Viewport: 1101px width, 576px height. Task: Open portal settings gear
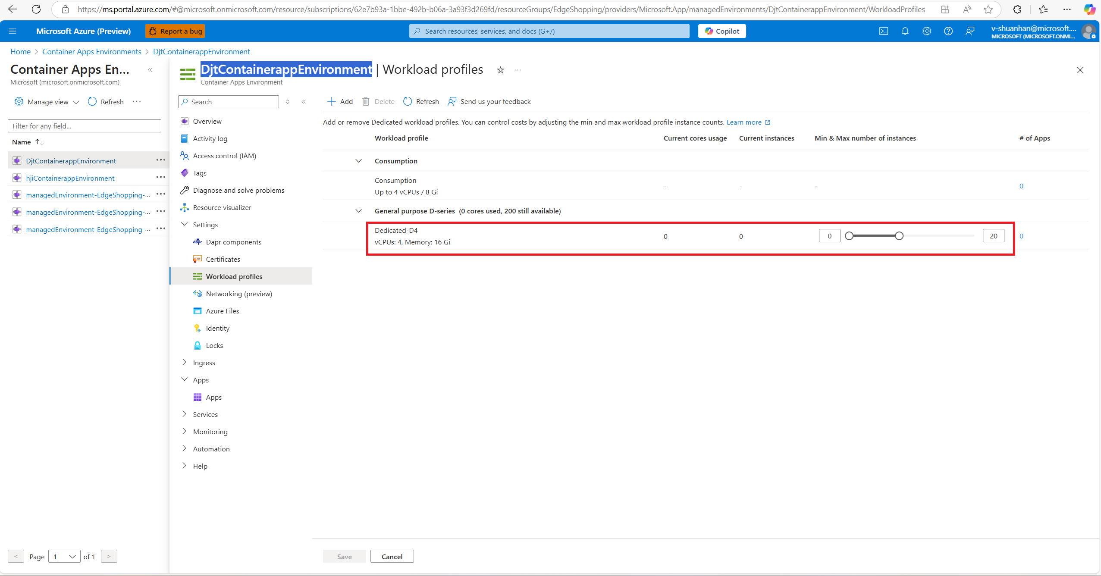point(927,31)
